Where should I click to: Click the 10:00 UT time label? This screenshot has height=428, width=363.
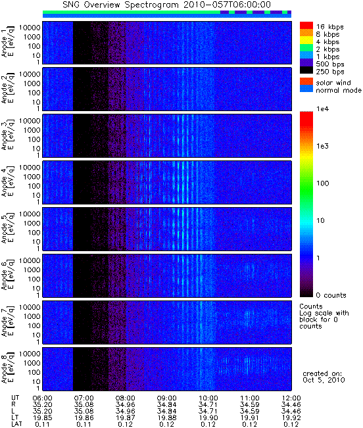click(208, 398)
